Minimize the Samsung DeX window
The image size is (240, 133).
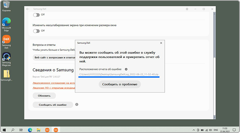[x=195, y=9]
